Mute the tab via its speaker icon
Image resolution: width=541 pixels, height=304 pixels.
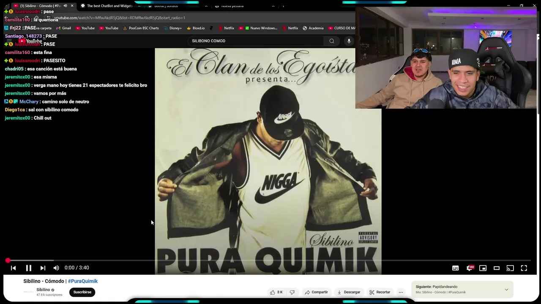[x=65, y=6]
